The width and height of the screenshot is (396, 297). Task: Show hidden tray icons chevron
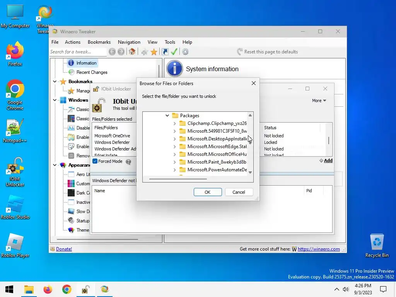point(337,289)
